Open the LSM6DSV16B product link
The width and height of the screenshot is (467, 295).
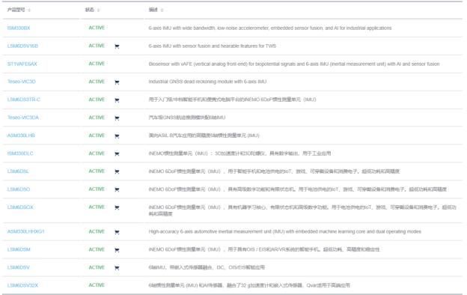pos(22,46)
